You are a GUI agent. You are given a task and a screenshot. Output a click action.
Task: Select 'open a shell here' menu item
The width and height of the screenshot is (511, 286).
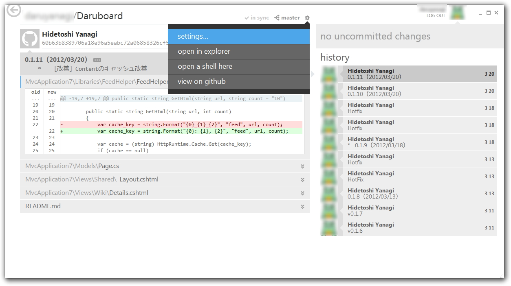tap(239, 67)
